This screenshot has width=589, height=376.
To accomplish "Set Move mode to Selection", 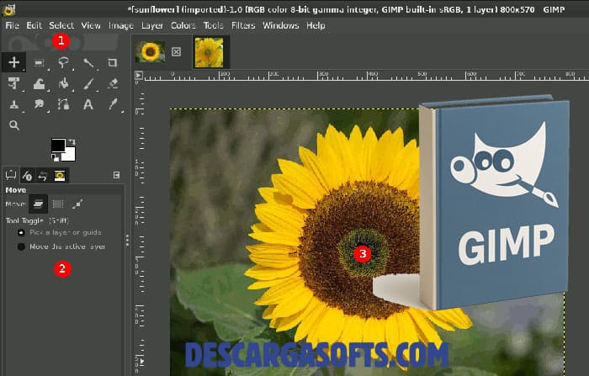I will [58, 204].
